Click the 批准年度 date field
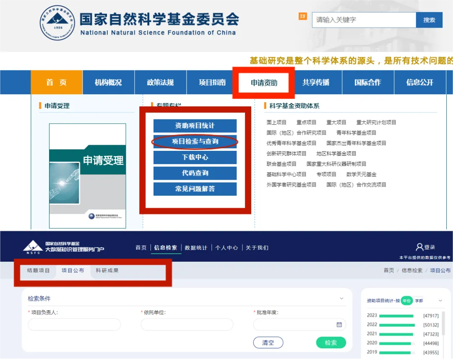The image size is (453, 359). 299,325
